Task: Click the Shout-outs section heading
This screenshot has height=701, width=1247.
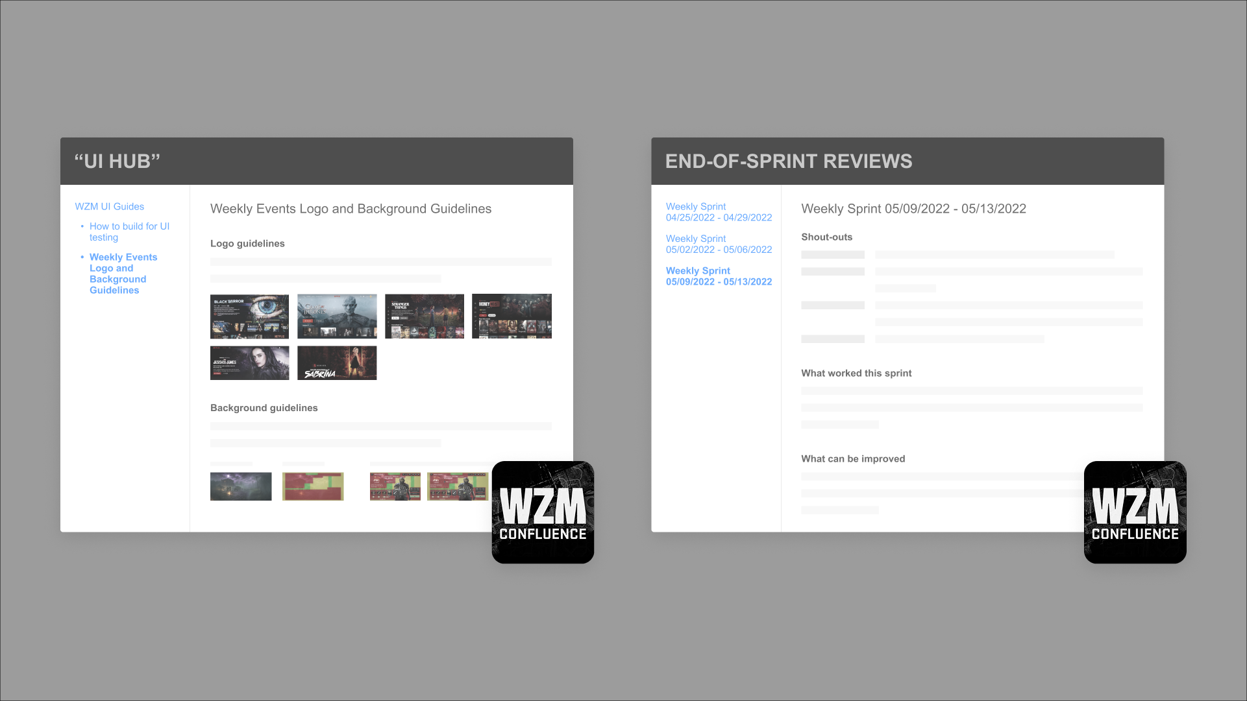Action: tap(826, 237)
